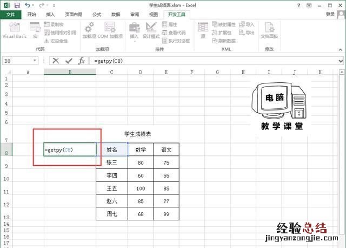346x248 pixels.
Task: Cancel the formula entry with X icon
Action: tap(56, 61)
